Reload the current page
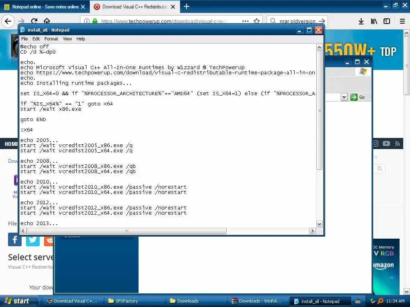 (34, 21)
